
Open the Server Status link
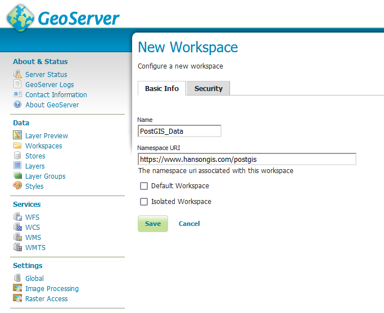coord(46,74)
